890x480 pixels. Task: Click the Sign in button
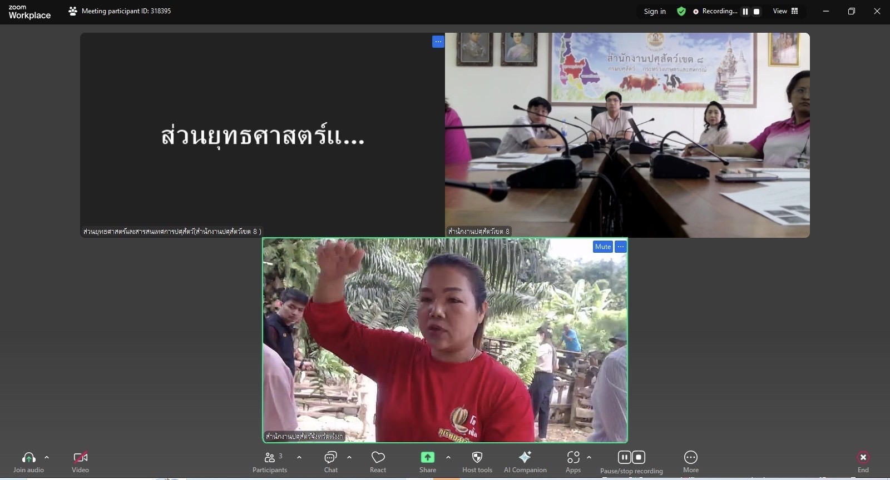[x=655, y=11]
